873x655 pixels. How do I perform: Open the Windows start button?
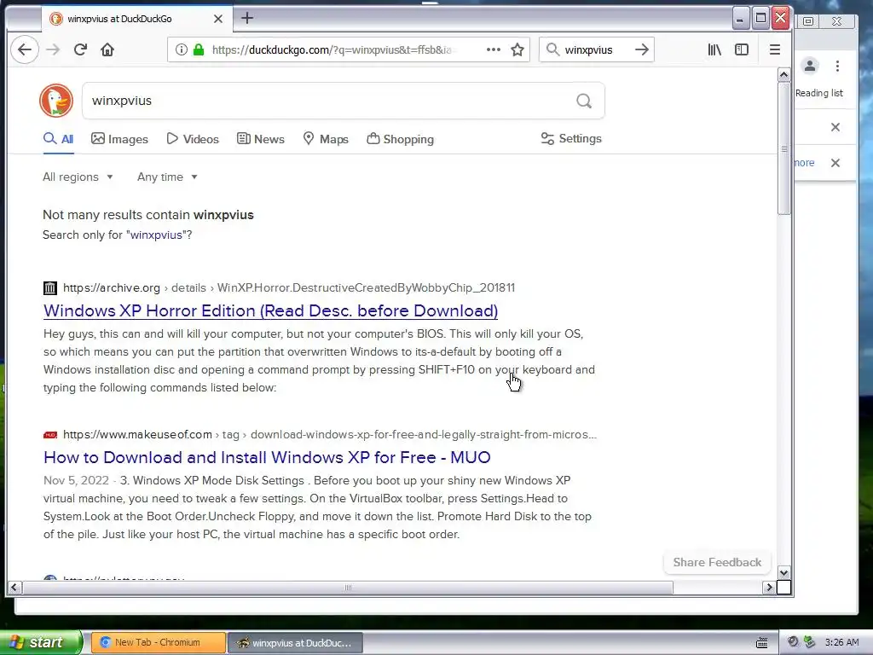click(41, 642)
